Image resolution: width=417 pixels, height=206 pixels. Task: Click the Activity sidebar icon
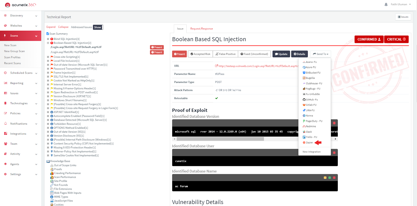pos(5,154)
